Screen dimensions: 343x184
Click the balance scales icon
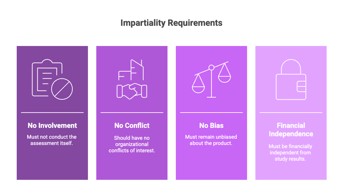tap(211, 80)
